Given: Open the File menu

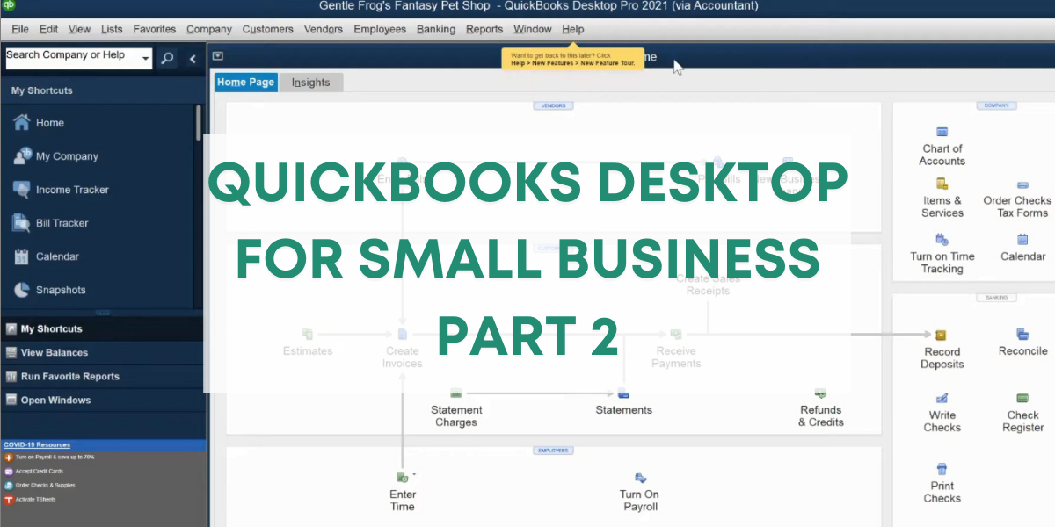Looking at the screenshot, I should (x=20, y=29).
